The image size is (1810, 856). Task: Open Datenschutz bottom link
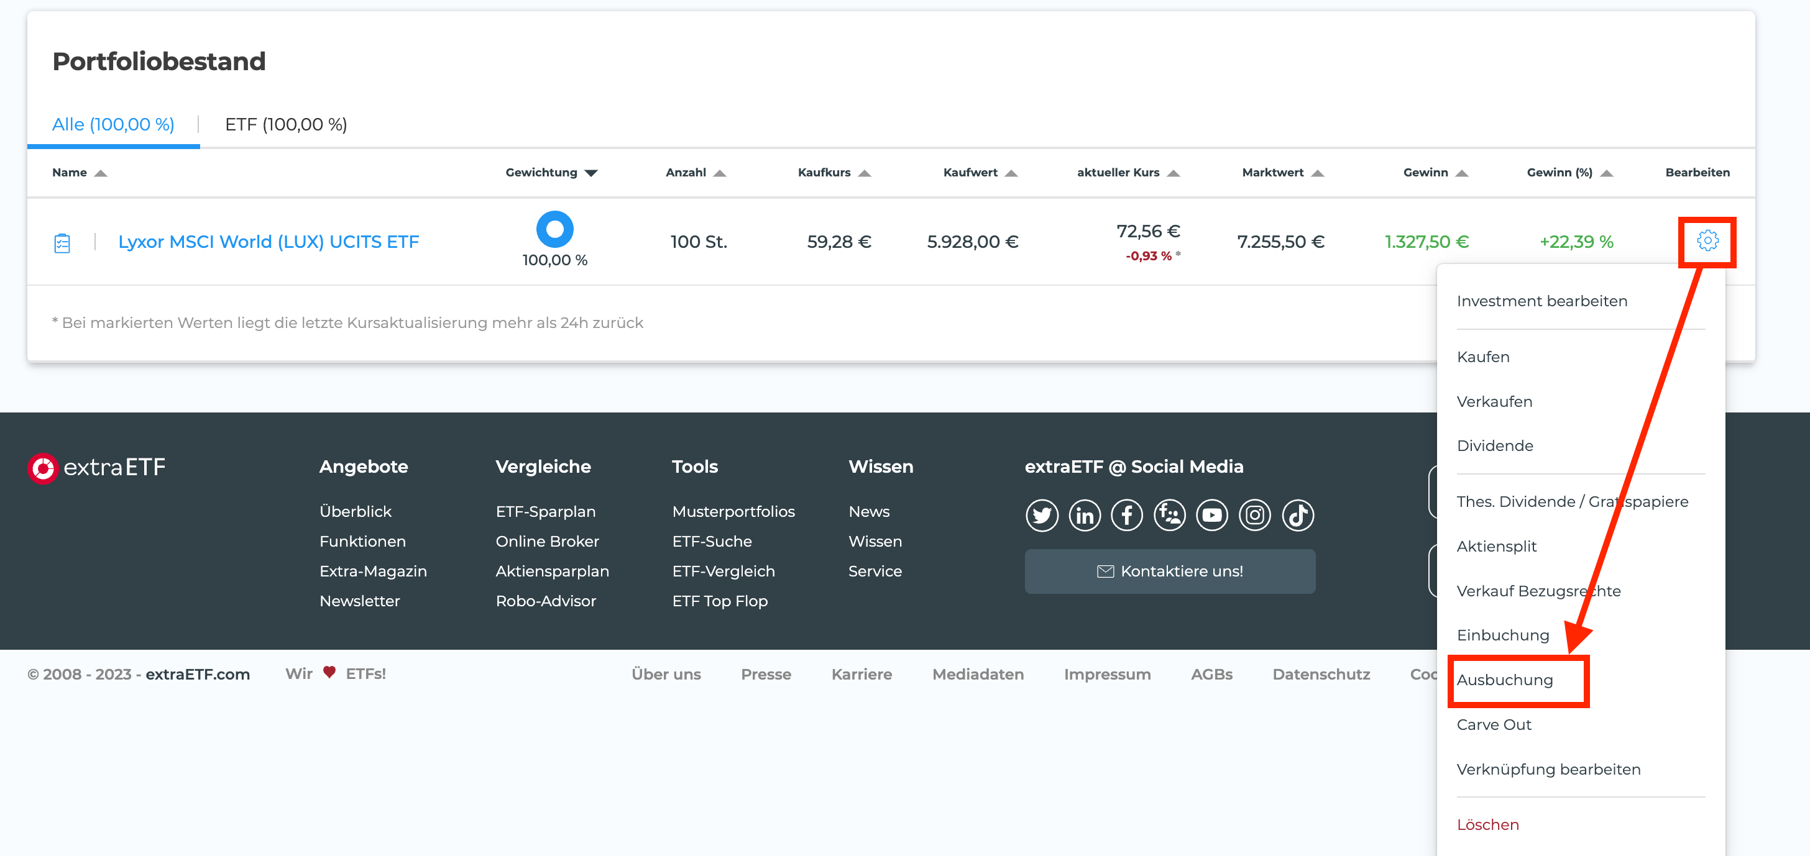coord(1321,675)
